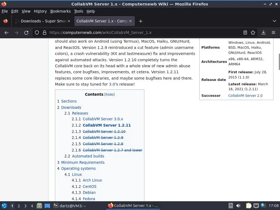Open the taskbar application menu launcher
This screenshot has height=210, width=280.
tap(4, 206)
